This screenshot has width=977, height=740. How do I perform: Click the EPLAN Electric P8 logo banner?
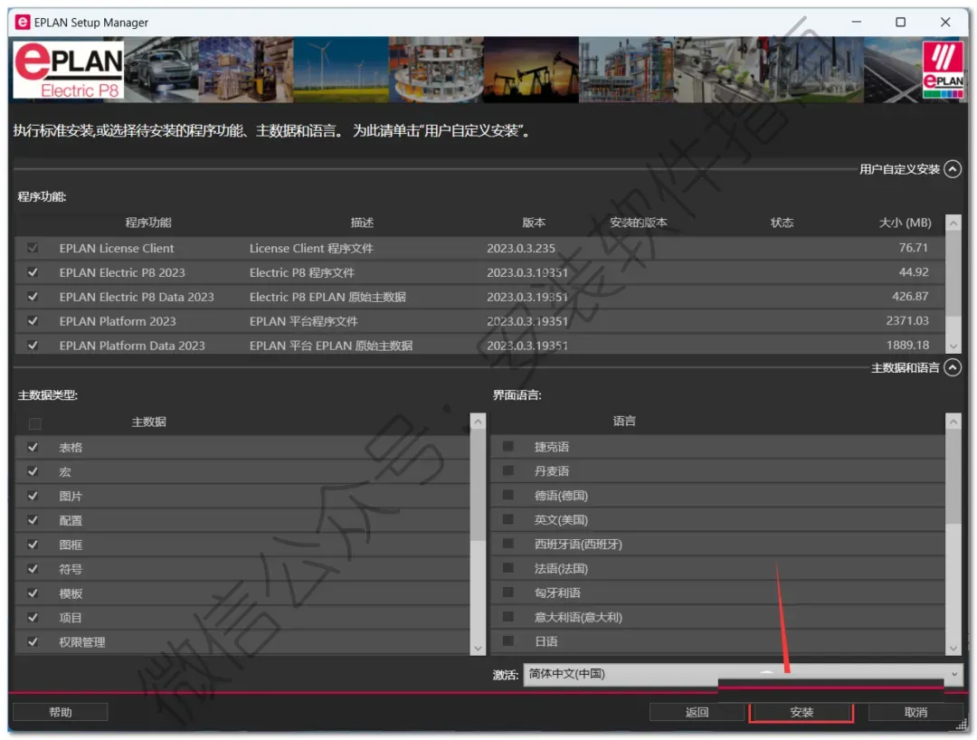[69, 70]
